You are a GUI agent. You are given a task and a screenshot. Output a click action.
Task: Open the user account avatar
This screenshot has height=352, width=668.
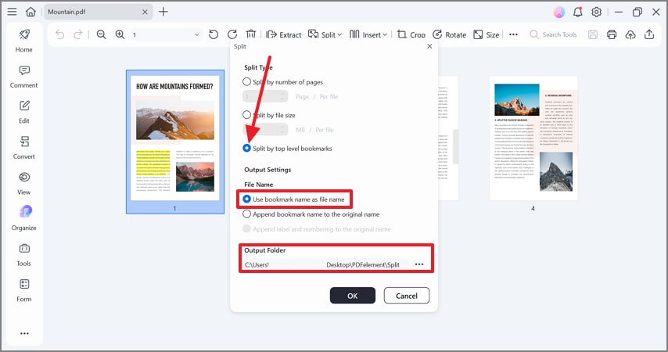click(559, 12)
